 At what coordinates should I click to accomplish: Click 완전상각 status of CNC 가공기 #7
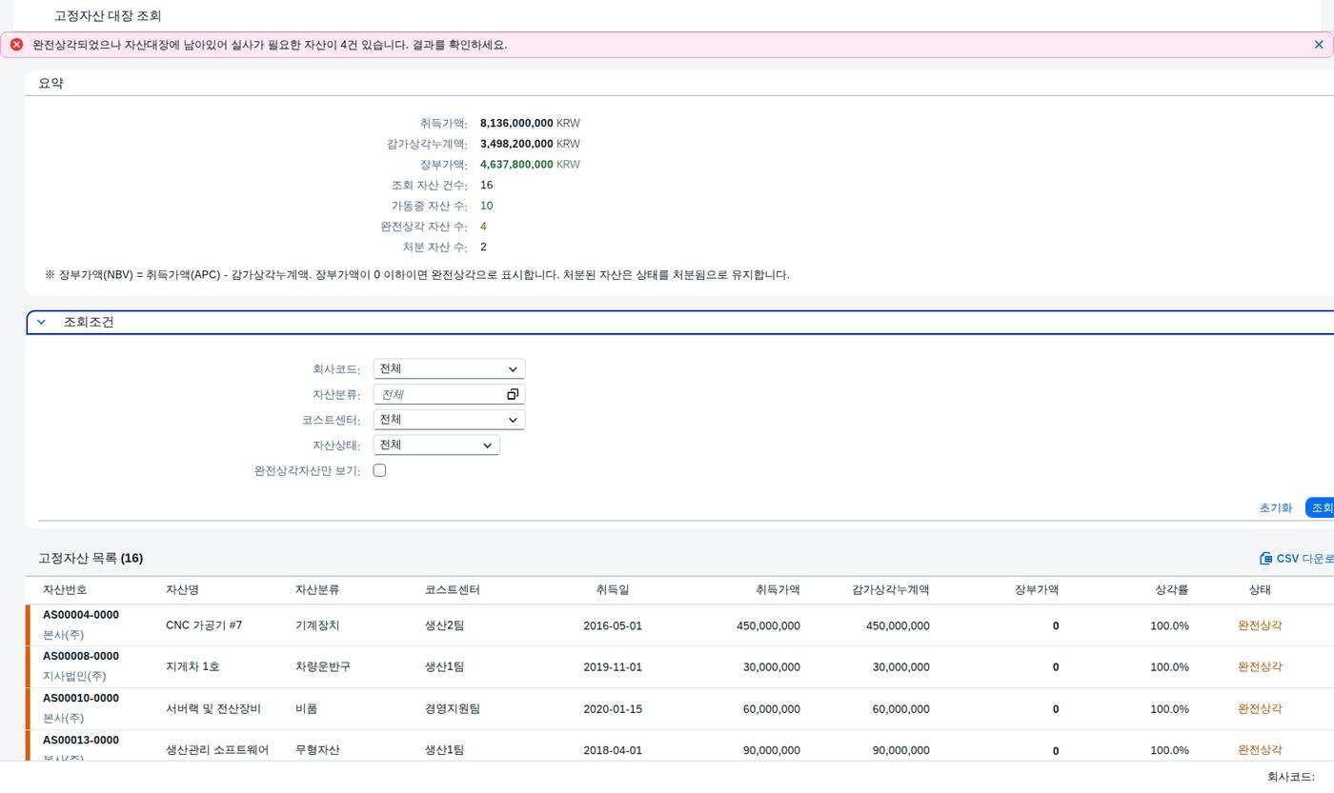click(x=1260, y=625)
